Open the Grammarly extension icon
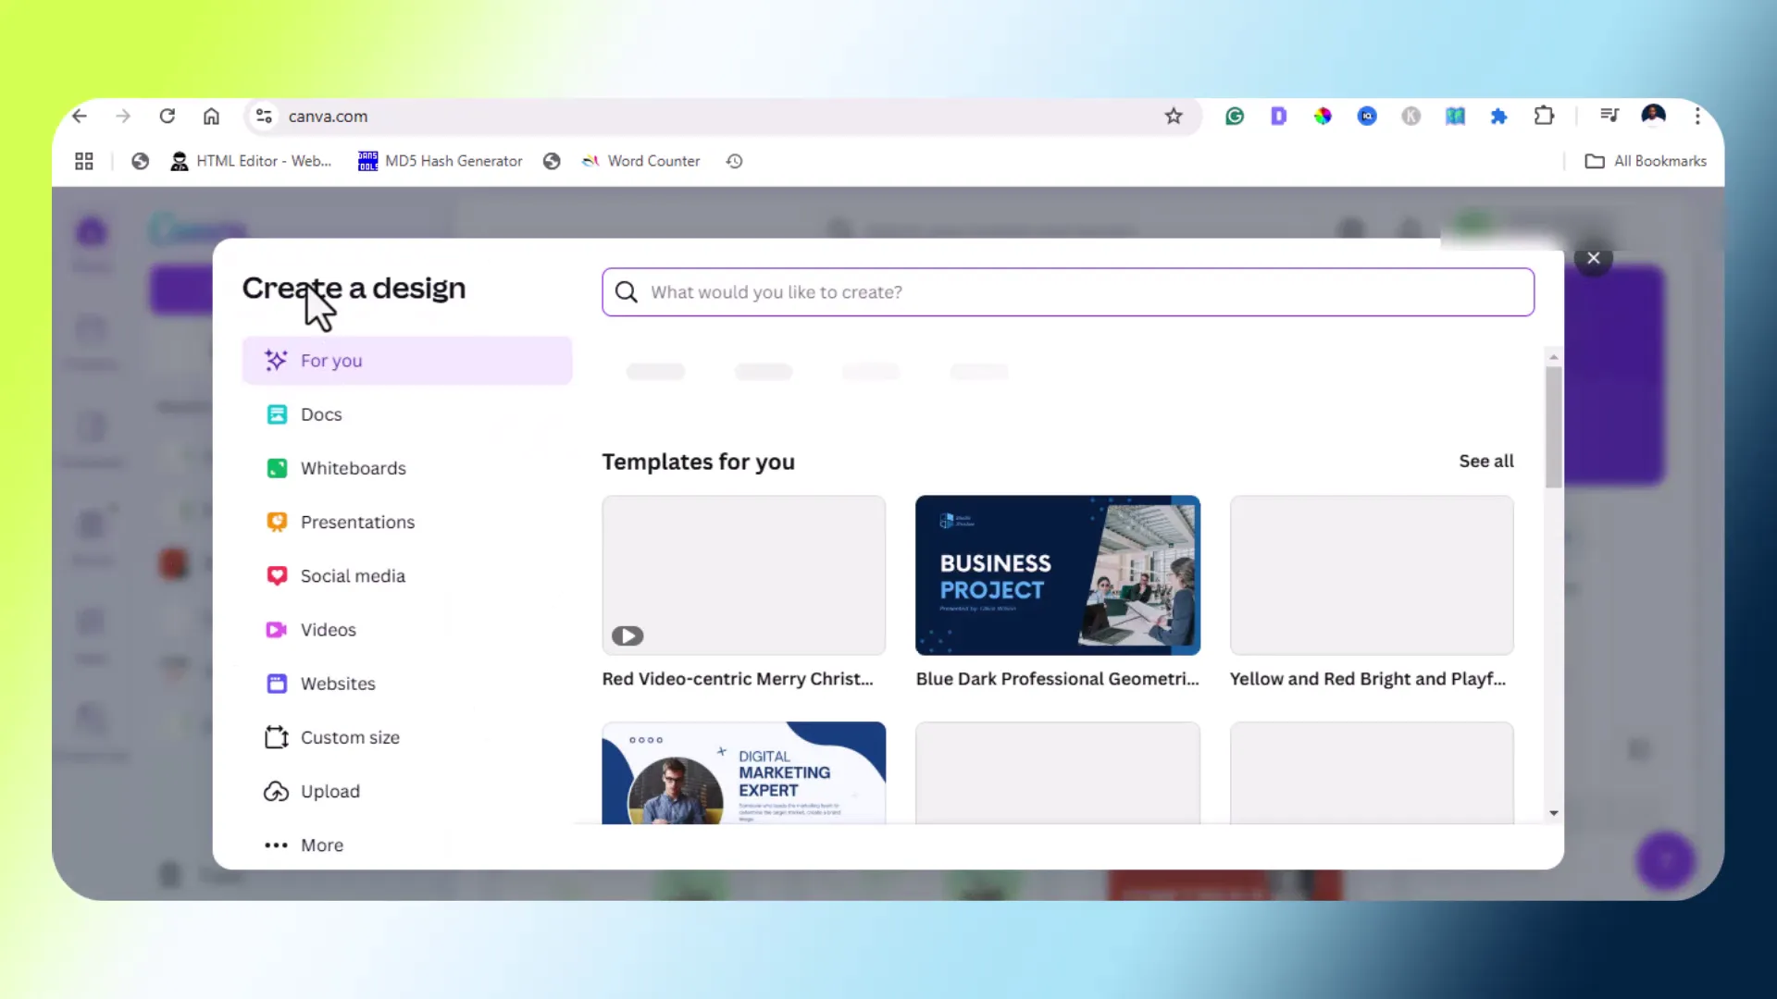1777x999 pixels. 1235,117
